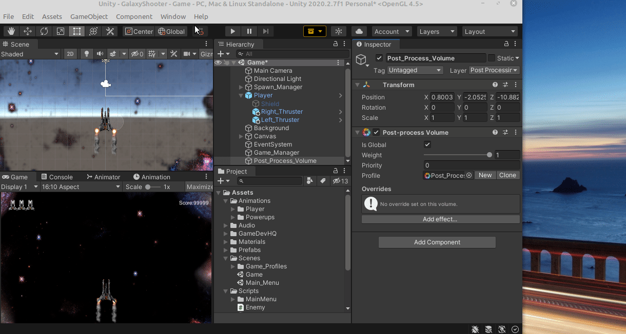This screenshot has width=626, height=334.
Task: Open Profile object picker circle
Action: (469, 175)
